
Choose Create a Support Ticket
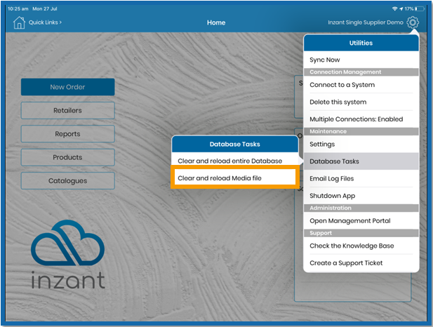tap(361, 263)
